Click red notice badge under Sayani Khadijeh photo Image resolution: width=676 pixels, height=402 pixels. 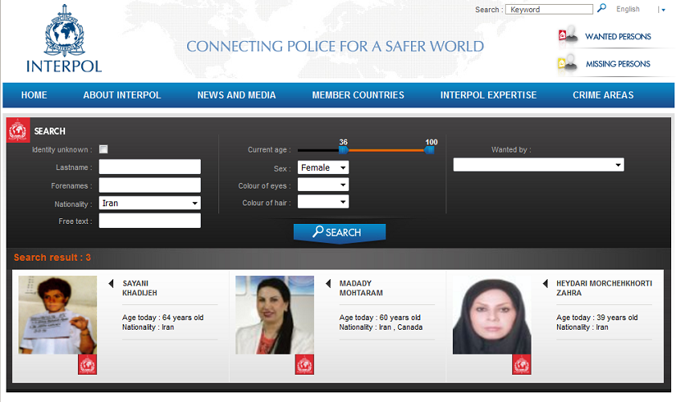pyautogui.click(x=88, y=364)
